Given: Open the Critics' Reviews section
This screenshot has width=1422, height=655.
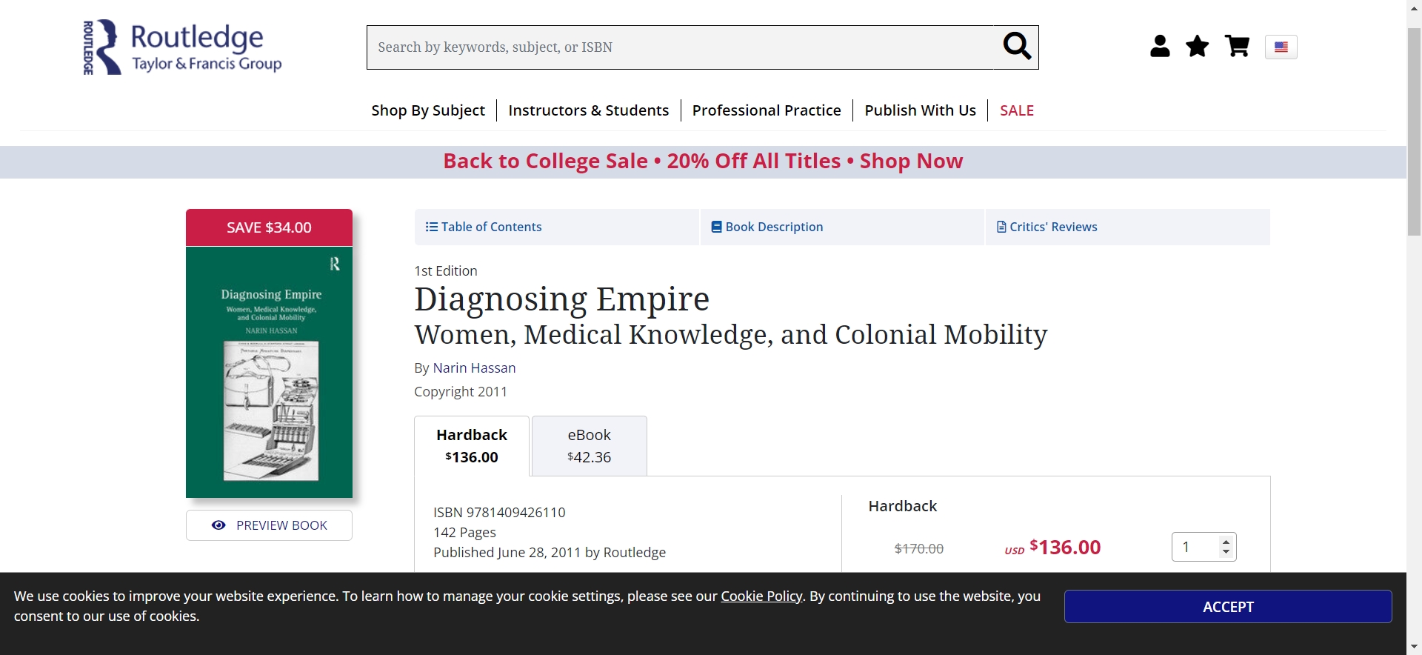Looking at the screenshot, I should click(x=1047, y=227).
